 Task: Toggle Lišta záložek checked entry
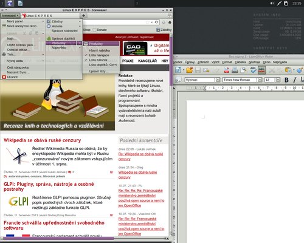point(101,60)
